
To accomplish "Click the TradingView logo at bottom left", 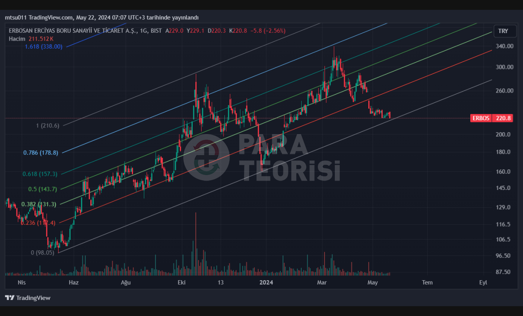I will (x=28, y=298).
